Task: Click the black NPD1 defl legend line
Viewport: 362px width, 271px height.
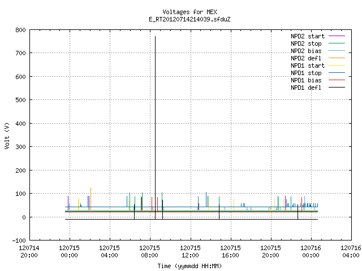Action: 337,88
